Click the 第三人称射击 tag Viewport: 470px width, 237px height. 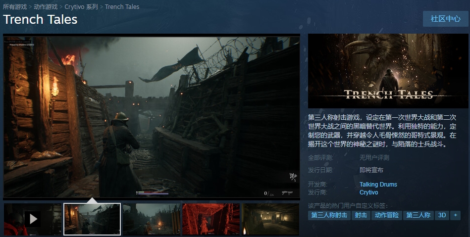(x=329, y=215)
